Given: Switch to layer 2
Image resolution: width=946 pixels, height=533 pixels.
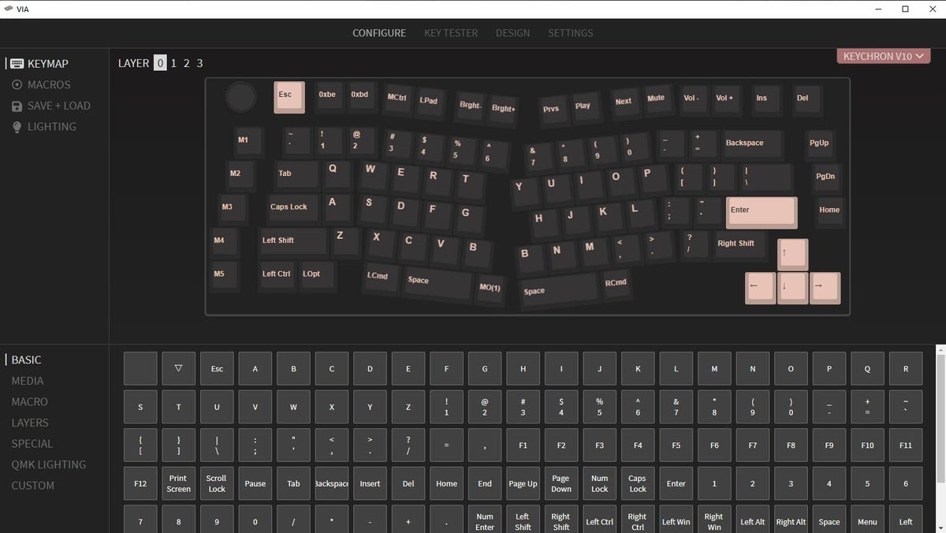Looking at the screenshot, I should point(186,63).
